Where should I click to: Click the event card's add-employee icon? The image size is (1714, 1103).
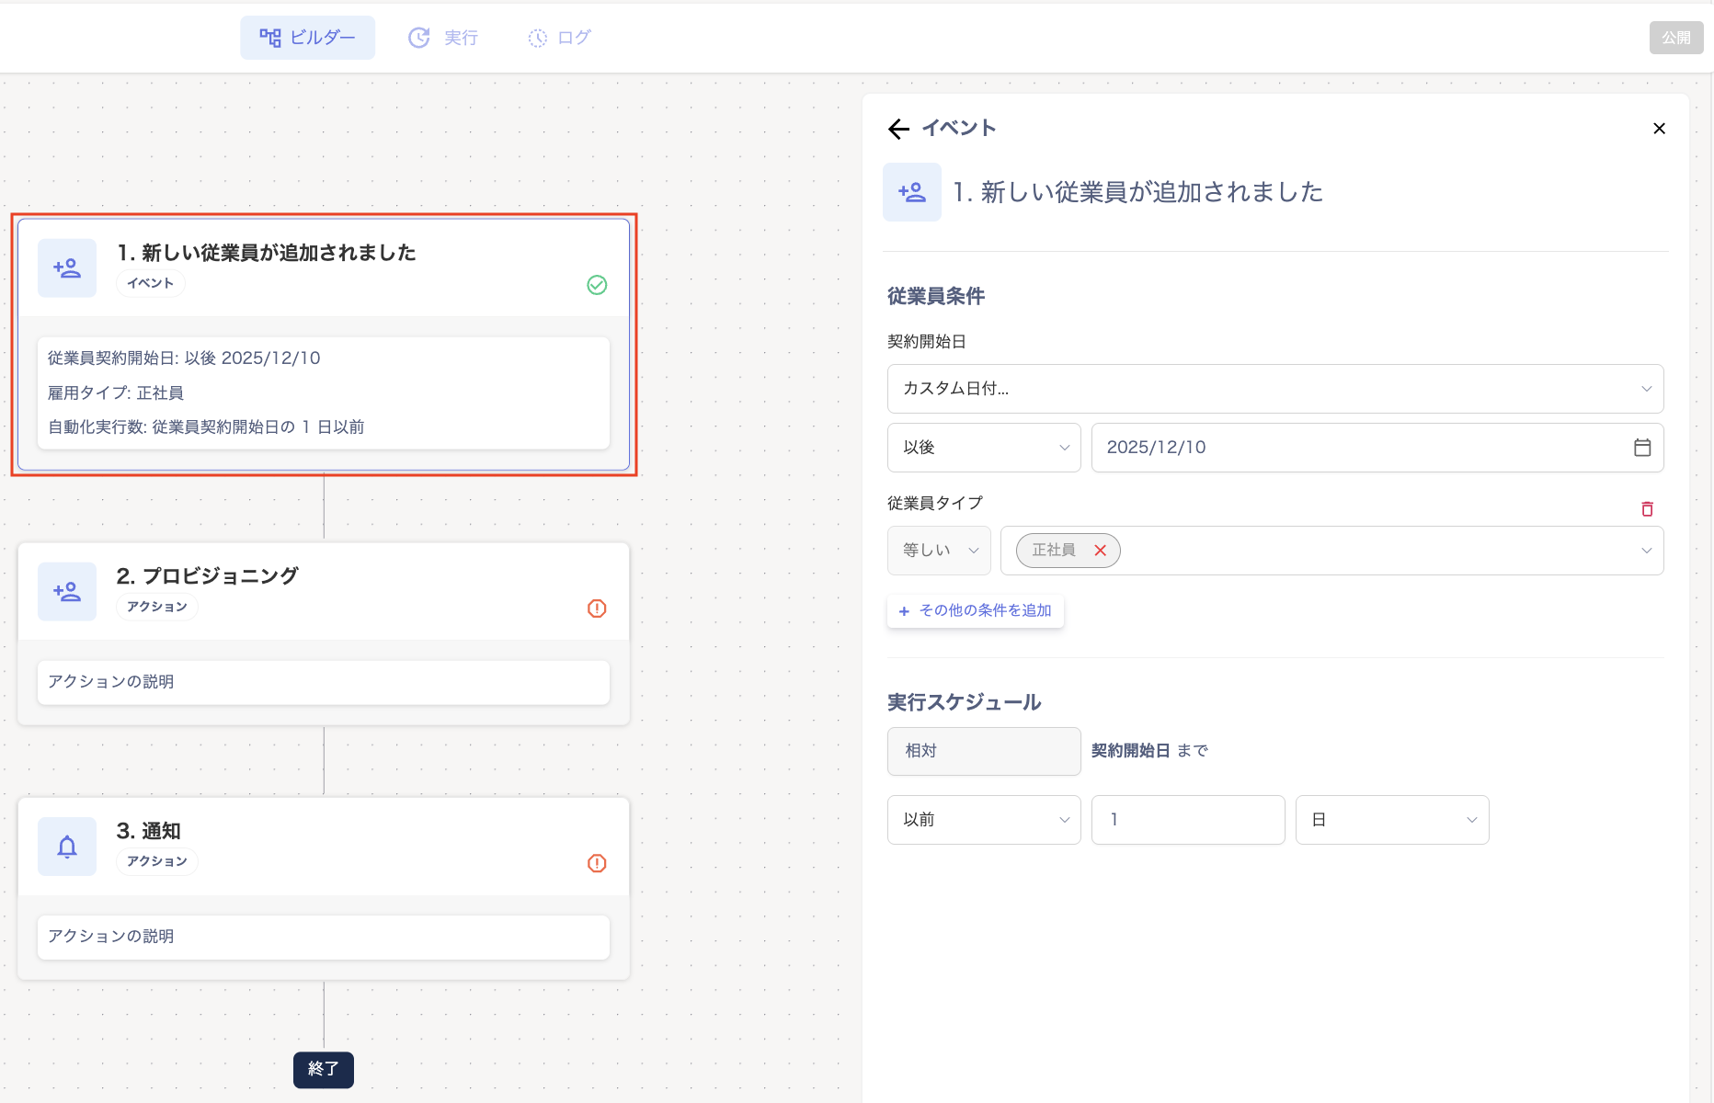67,268
